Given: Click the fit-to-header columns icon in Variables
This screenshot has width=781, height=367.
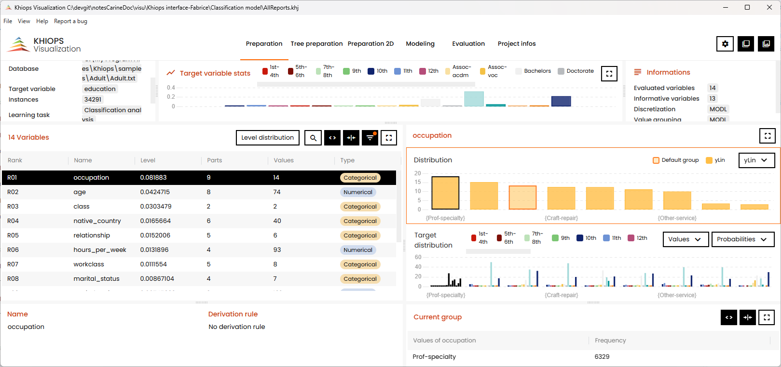Looking at the screenshot, I should coord(332,138).
